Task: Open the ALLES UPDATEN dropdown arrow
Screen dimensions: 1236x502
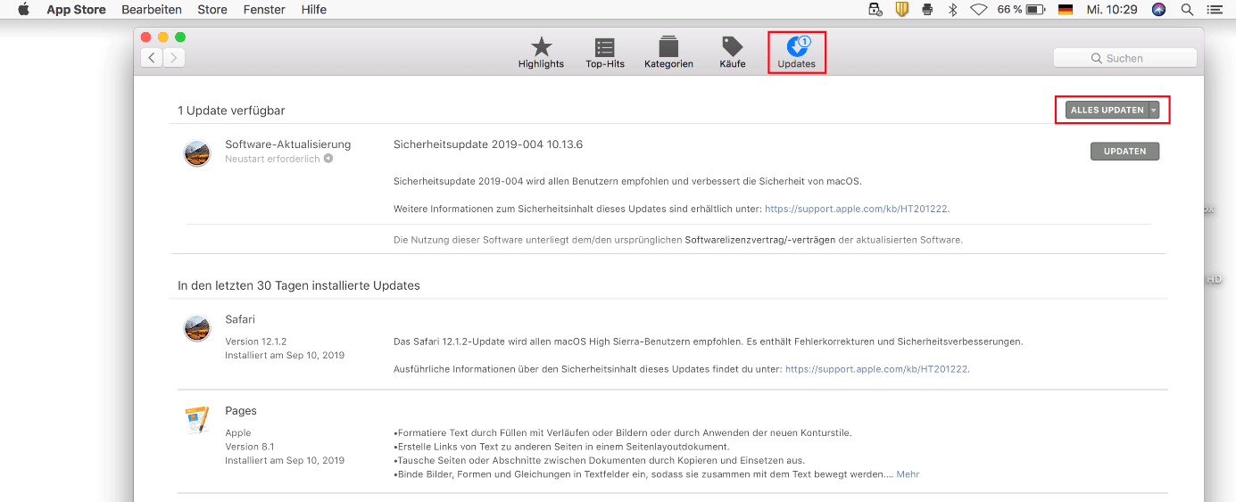Action: click(x=1154, y=111)
